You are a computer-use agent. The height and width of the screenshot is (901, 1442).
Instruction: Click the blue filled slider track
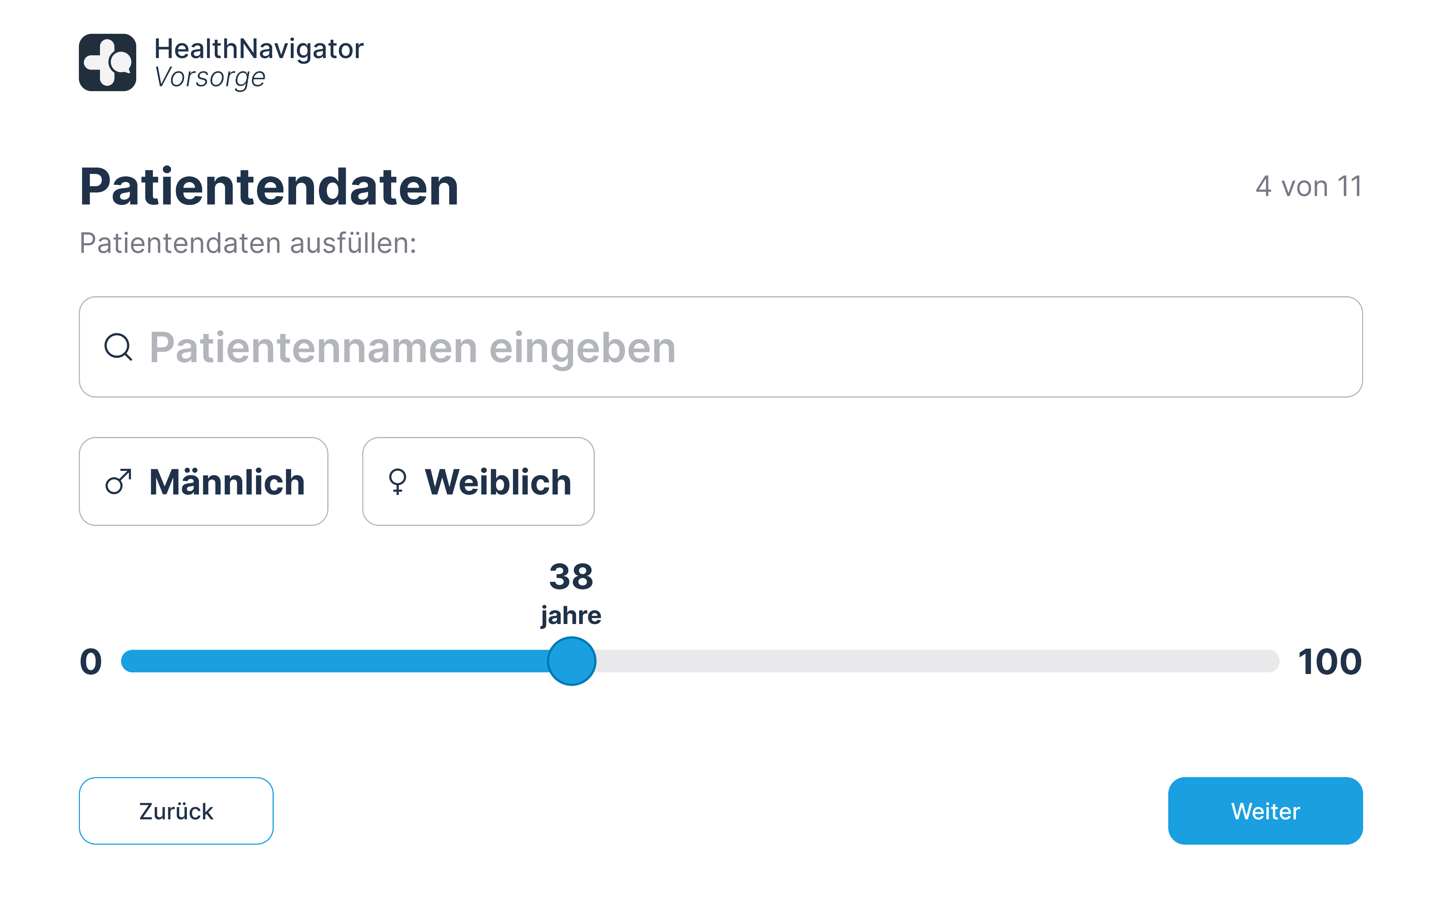(334, 661)
